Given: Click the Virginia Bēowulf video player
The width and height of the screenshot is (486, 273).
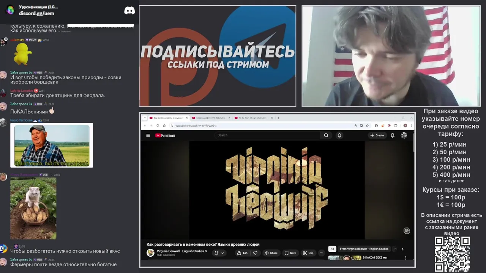Looking at the screenshot, I should tap(277, 190).
